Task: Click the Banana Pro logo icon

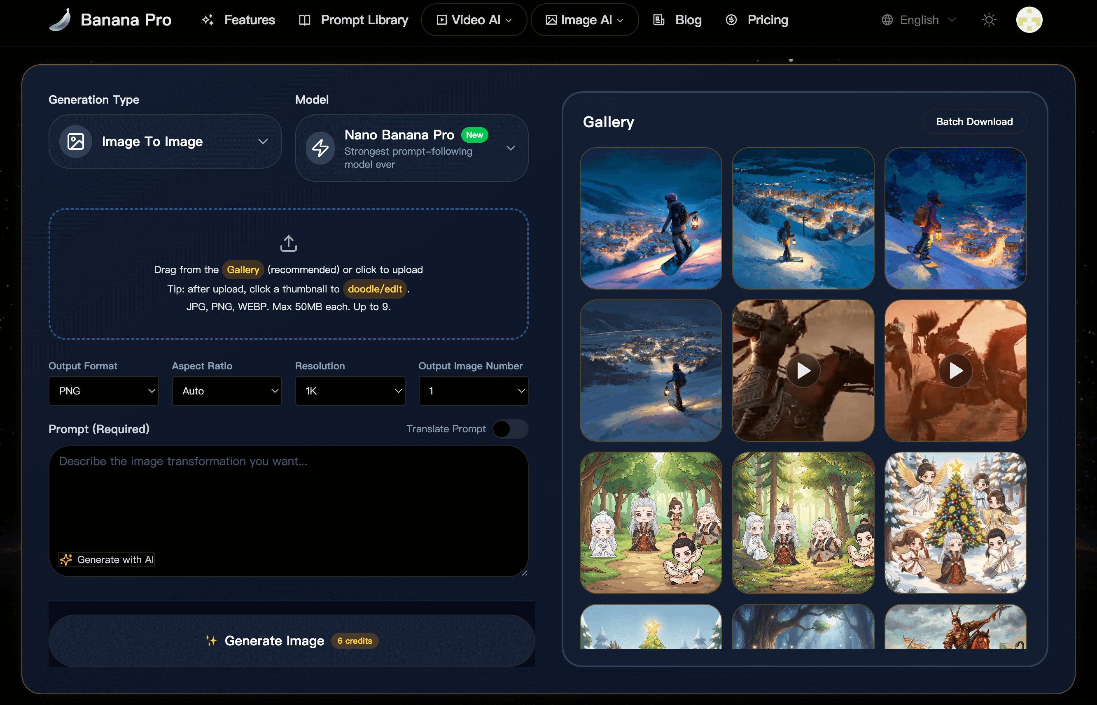Action: click(61, 20)
